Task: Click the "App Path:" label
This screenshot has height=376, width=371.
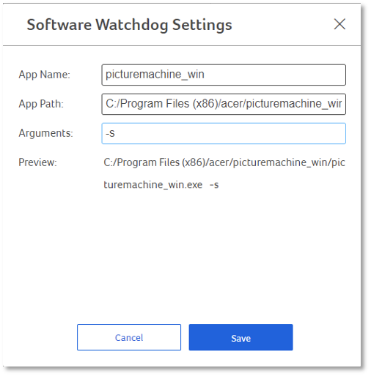Action: click(x=41, y=104)
